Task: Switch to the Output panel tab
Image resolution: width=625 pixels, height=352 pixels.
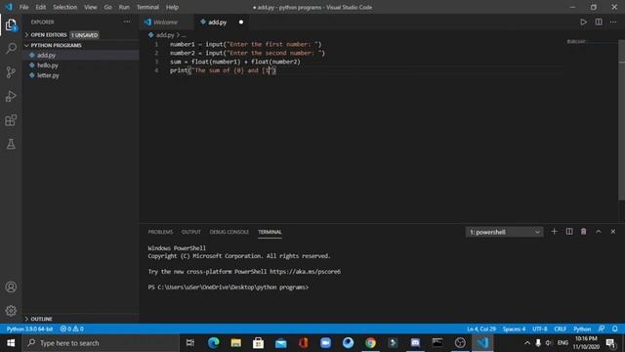Action: click(191, 232)
